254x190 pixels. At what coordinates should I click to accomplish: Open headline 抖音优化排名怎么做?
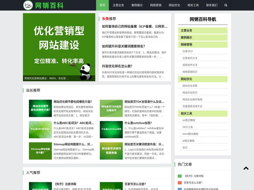click(117, 66)
